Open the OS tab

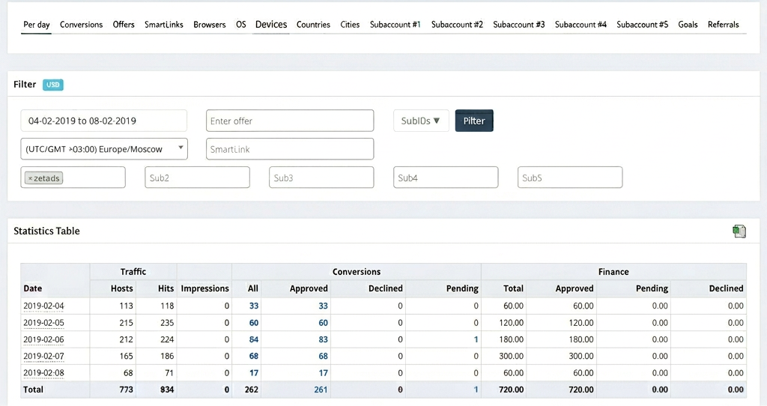click(x=240, y=25)
